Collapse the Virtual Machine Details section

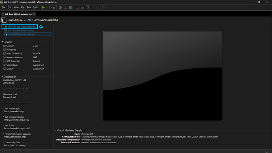tap(56, 130)
